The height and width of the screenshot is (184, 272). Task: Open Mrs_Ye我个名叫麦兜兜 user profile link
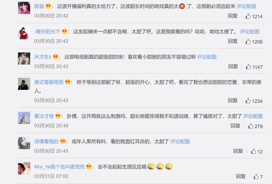click(59, 167)
